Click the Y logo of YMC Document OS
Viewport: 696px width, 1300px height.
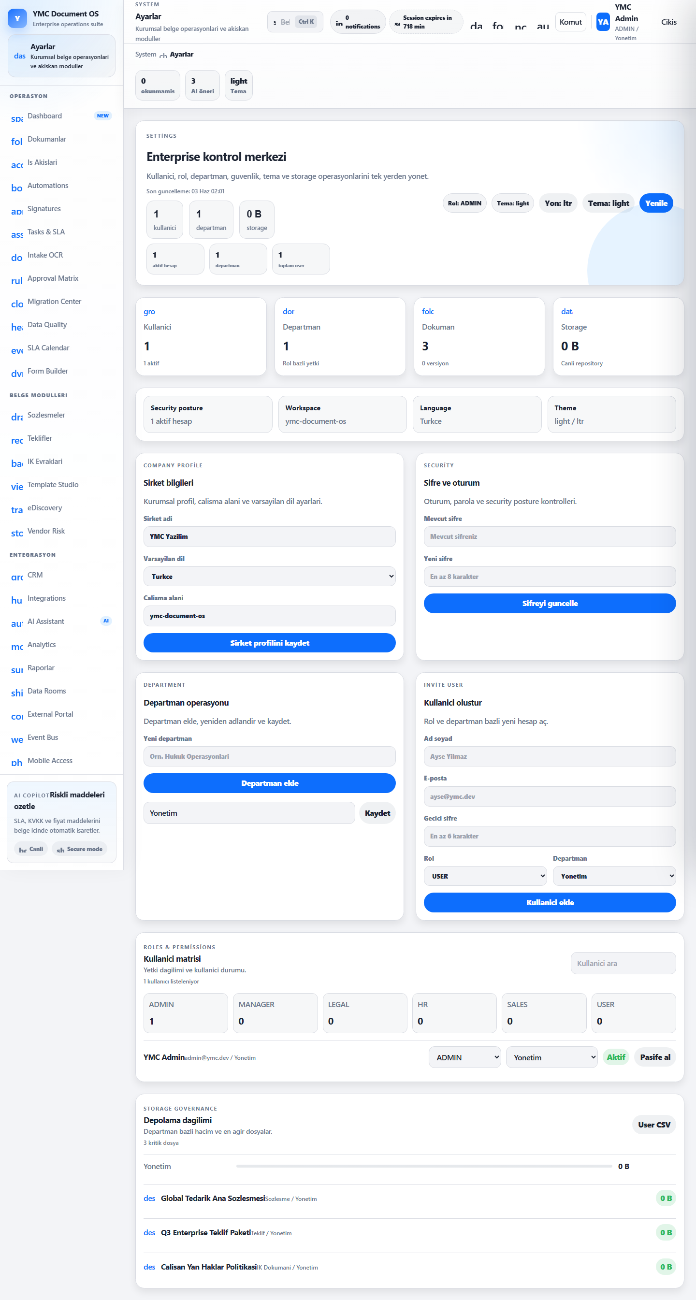click(x=17, y=19)
